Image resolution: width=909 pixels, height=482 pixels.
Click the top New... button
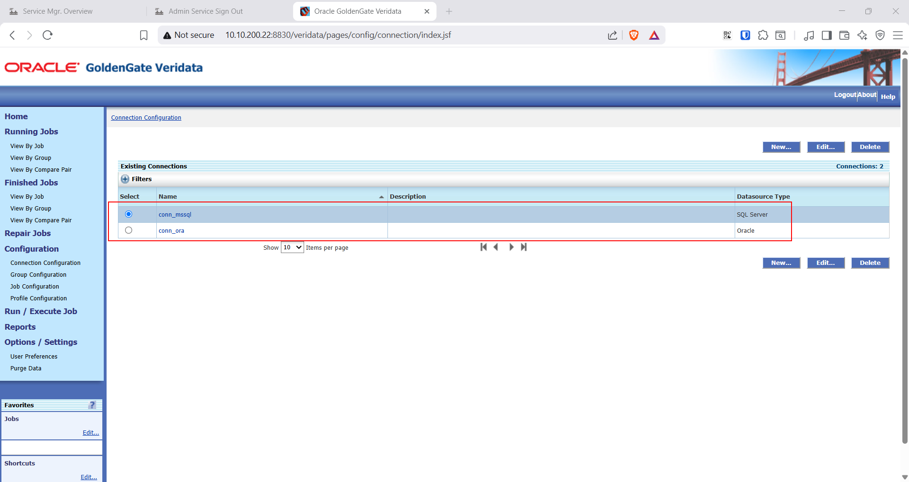click(781, 147)
